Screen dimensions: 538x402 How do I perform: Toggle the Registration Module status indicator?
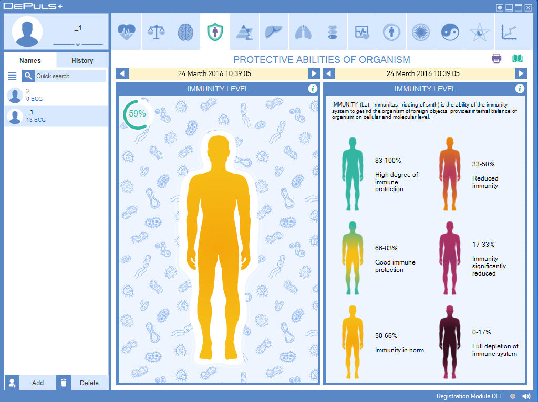[513, 396]
